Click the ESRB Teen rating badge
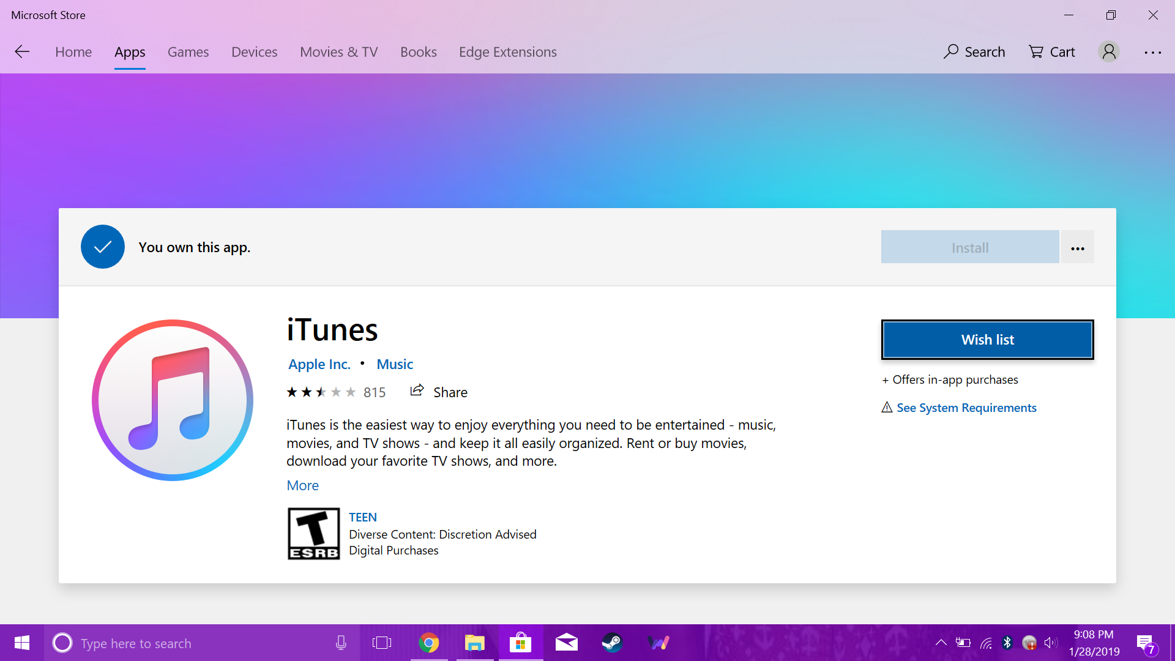This screenshot has width=1175, height=661. [x=314, y=534]
